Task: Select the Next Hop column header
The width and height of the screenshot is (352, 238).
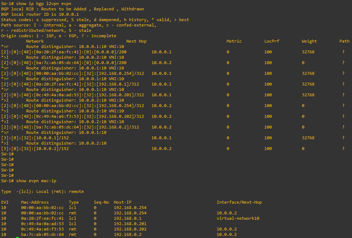Action: (x=136, y=41)
